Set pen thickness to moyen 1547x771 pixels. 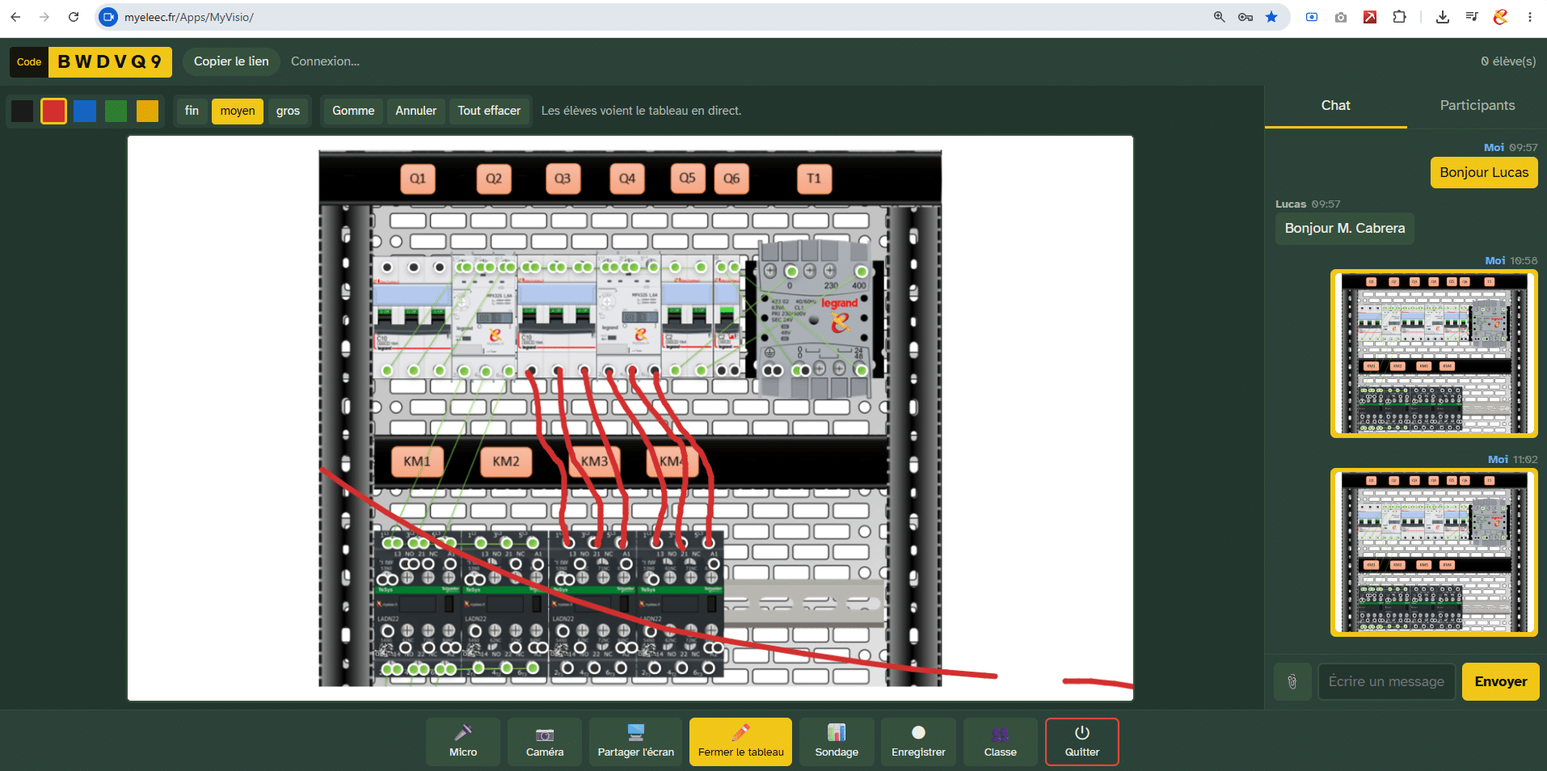[238, 111]
